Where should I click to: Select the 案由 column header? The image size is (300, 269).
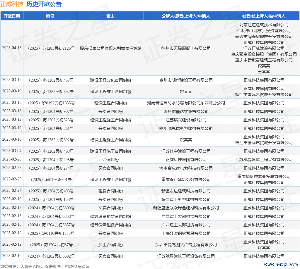point(110,16)
